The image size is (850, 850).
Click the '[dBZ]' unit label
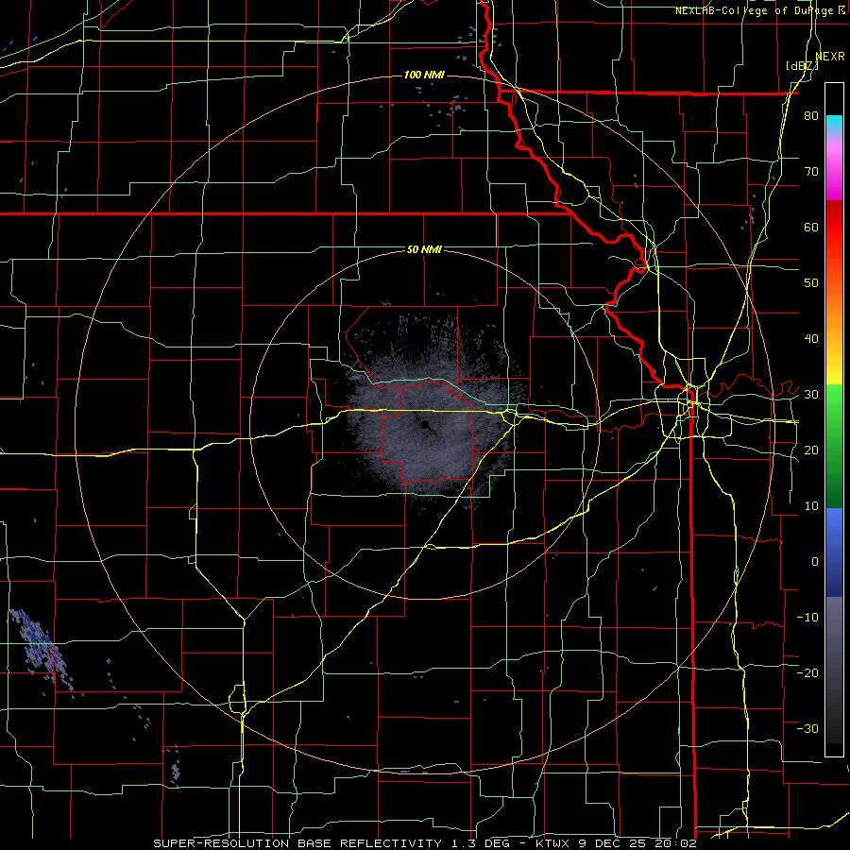tap(802, 66)
